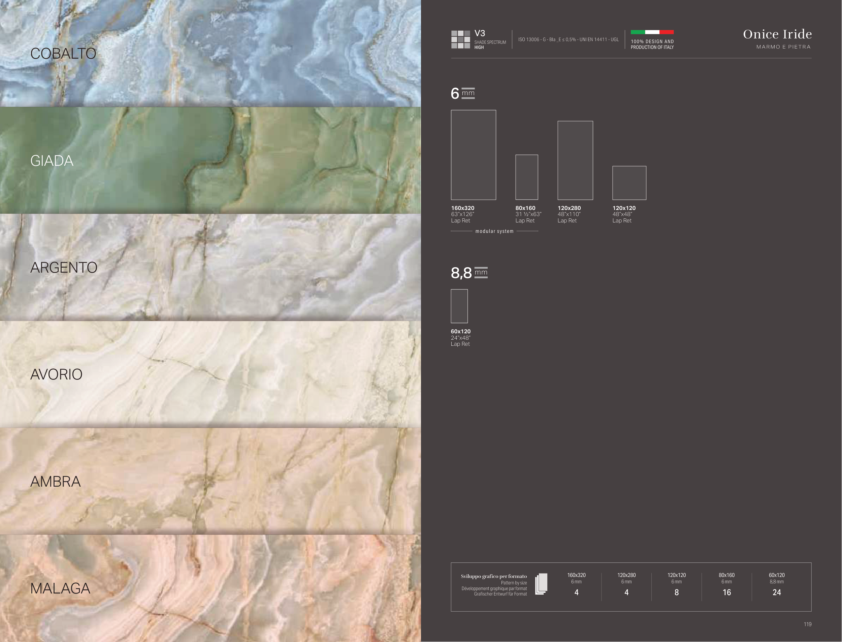Click the stacked sheets pattern icon
The image size is (842, 642).
(541, 584)
